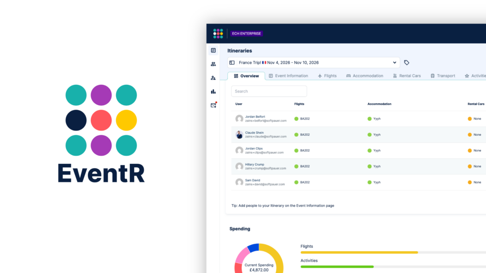Click the Flights column header

[299, 104]
